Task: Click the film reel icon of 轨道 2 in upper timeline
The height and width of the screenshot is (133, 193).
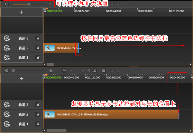Action: tap(7, 48)
